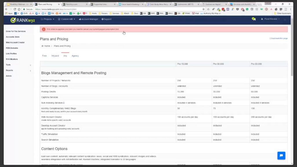
Task: Open the Support menu item
Action: [x=106, y=19]
